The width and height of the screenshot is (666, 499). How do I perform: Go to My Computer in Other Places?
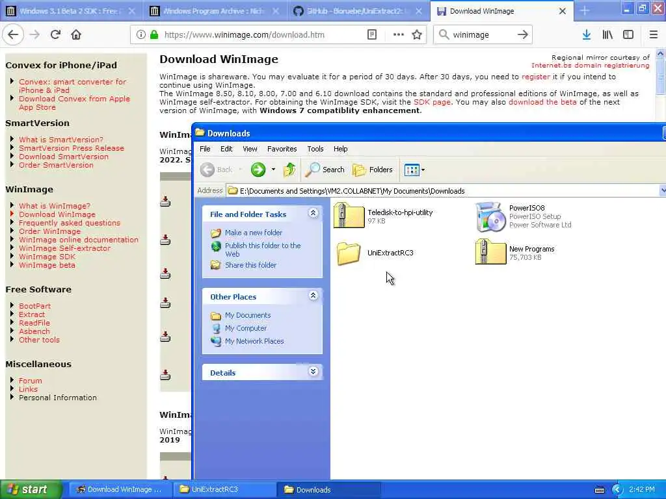[245, 328]
